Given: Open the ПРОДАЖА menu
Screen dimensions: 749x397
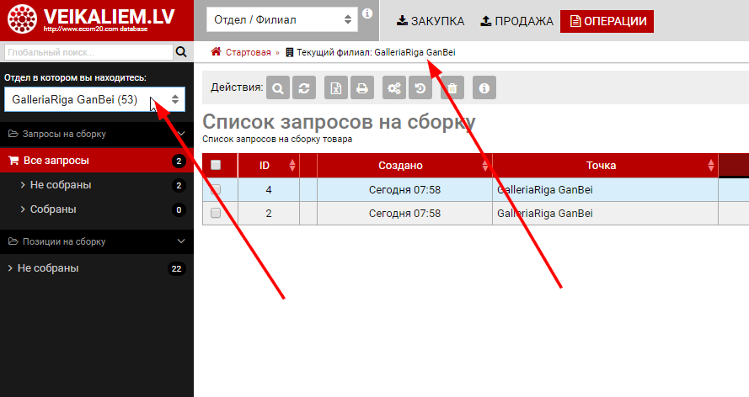Looking at the screenshot, I should tap(516, 20).
